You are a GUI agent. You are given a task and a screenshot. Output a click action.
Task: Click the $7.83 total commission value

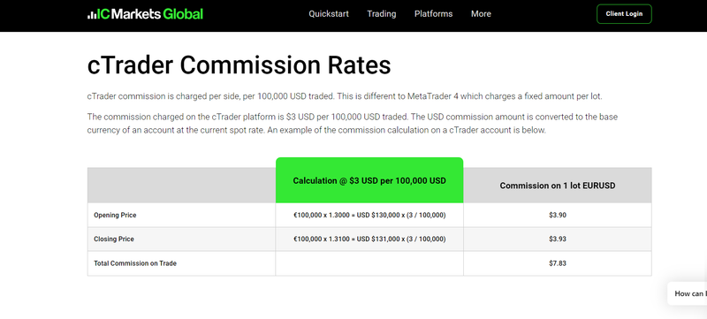click(x=558, y=263)
